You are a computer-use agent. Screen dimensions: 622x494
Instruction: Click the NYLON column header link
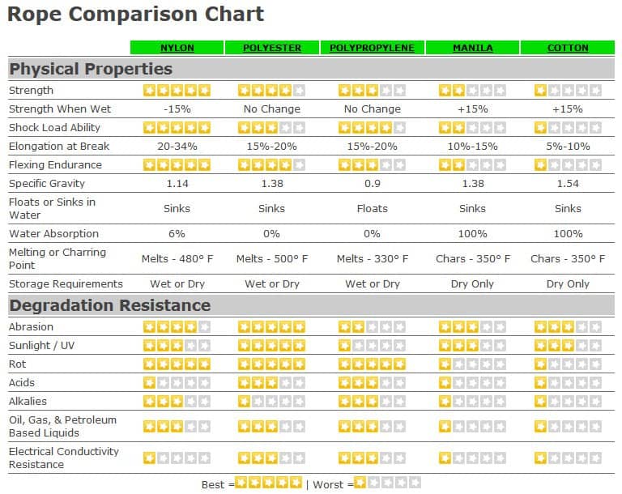177,48
